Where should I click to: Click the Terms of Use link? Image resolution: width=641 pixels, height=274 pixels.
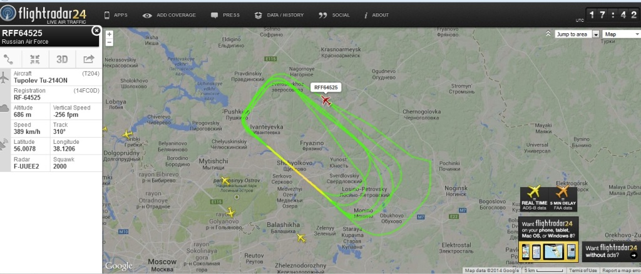[583, 270]
